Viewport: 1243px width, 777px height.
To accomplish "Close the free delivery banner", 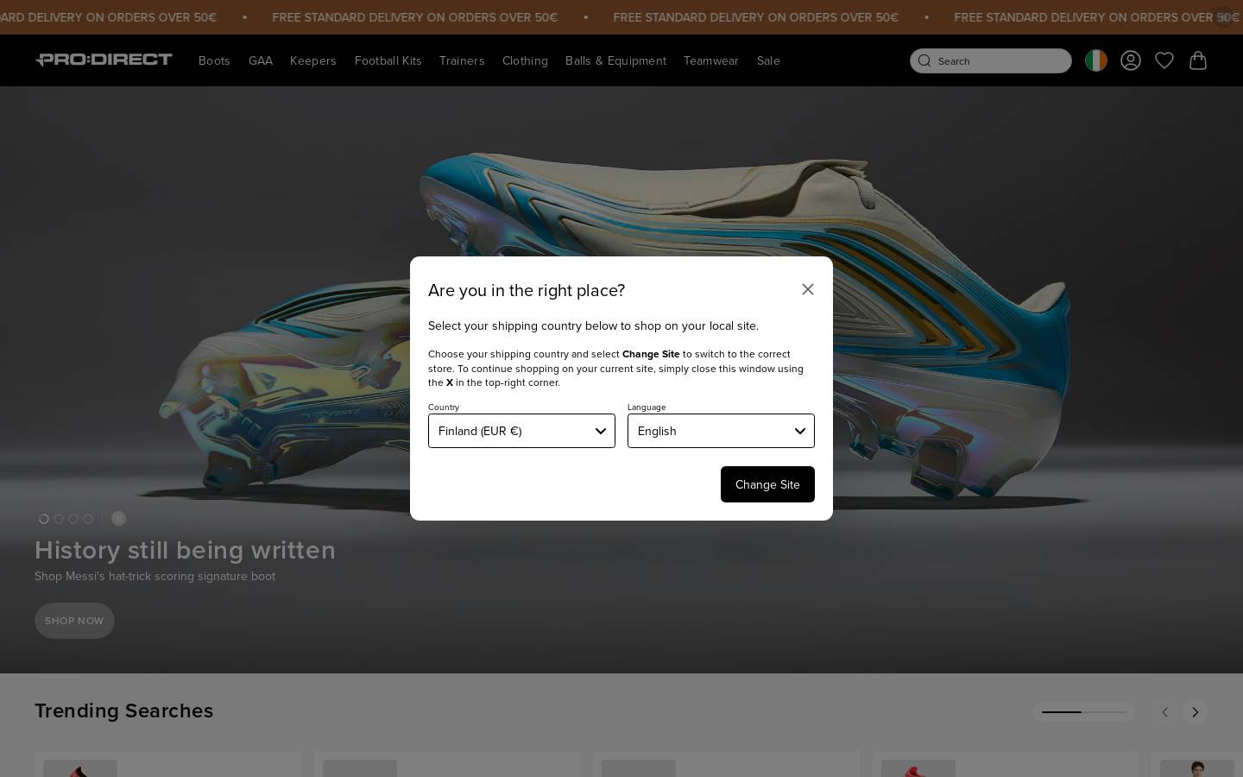I will point(1224,17).
